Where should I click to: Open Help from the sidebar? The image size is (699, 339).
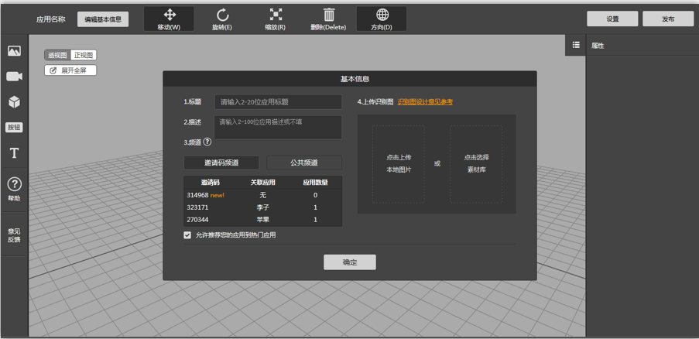coord(14,189)
